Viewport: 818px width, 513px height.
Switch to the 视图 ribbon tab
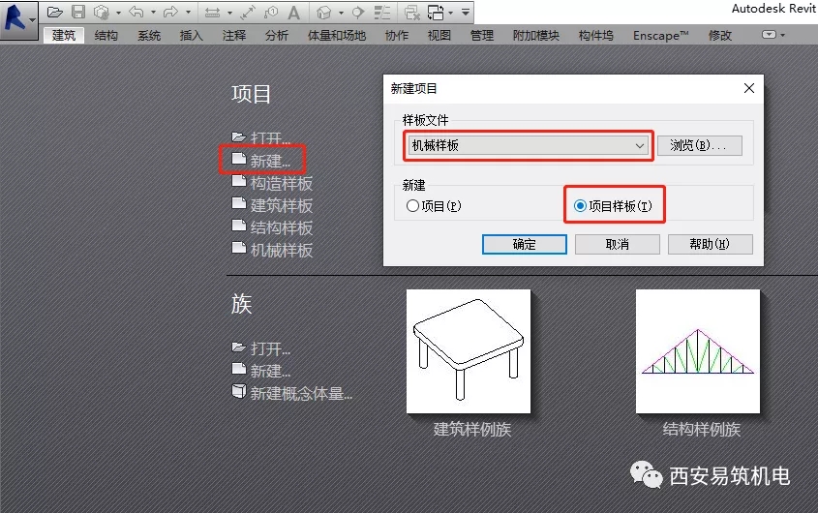(x=439, y=35)
